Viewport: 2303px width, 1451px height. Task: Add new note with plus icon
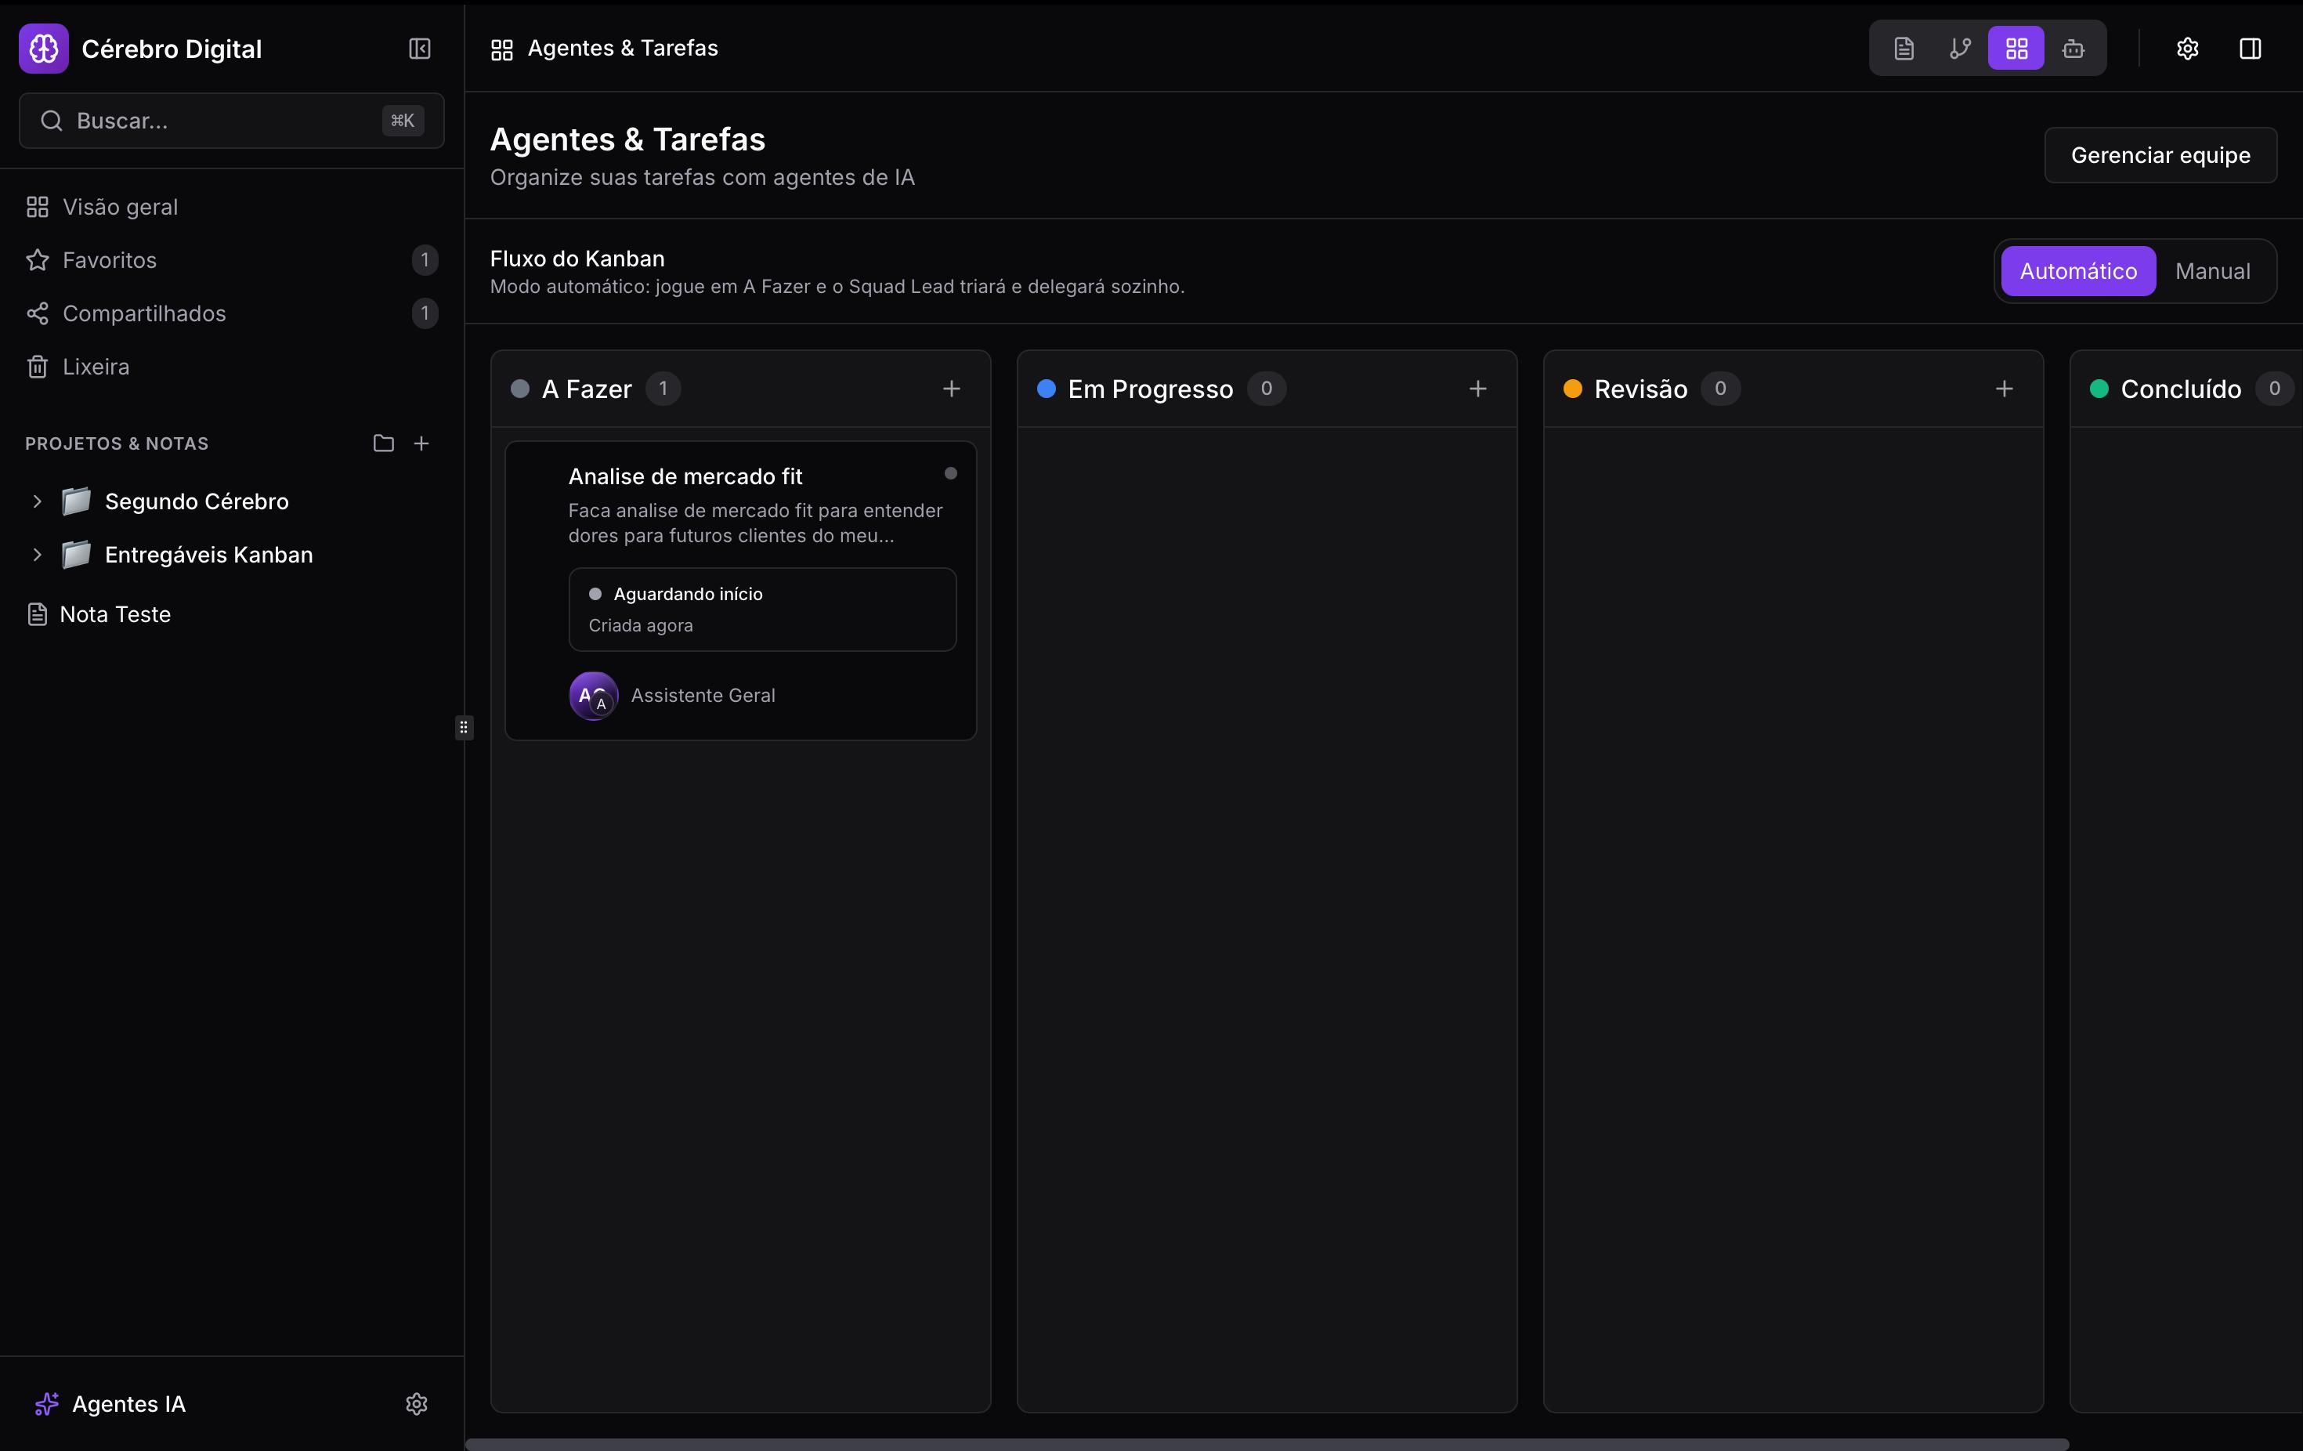pos(421,443)
